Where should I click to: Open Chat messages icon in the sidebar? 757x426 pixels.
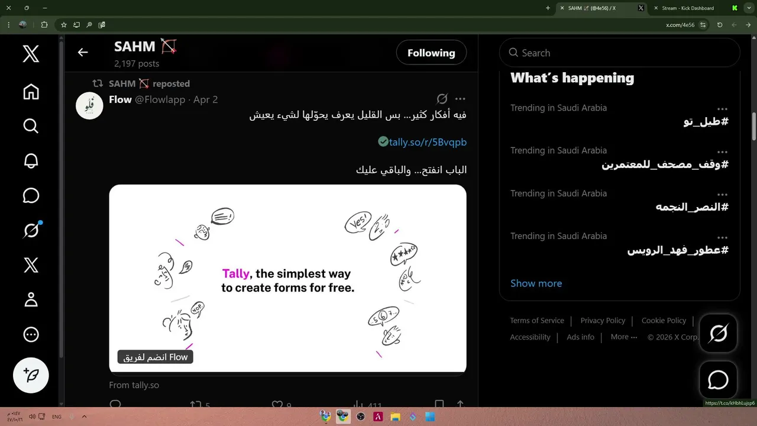[31, 196]
